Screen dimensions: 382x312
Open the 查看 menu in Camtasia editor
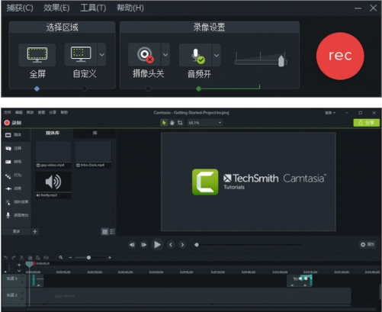(41, 112)
